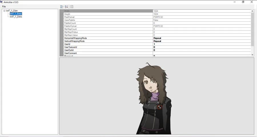Click the VerticalWrappingMode Repeat value
257x137 pixels.
click(x=157, y=41)
